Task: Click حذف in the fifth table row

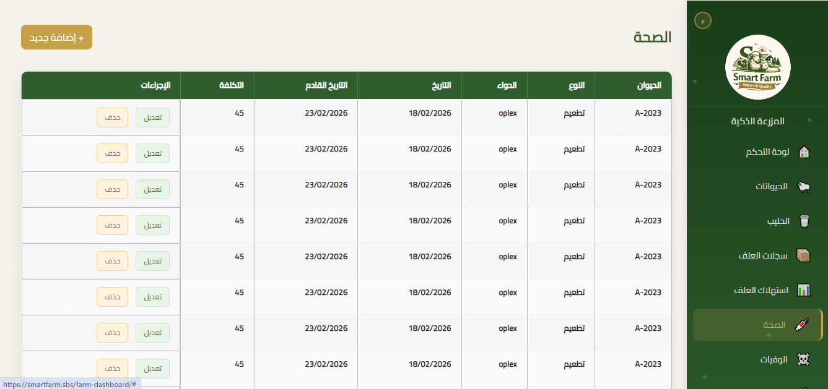Action: tap(112, 261)
